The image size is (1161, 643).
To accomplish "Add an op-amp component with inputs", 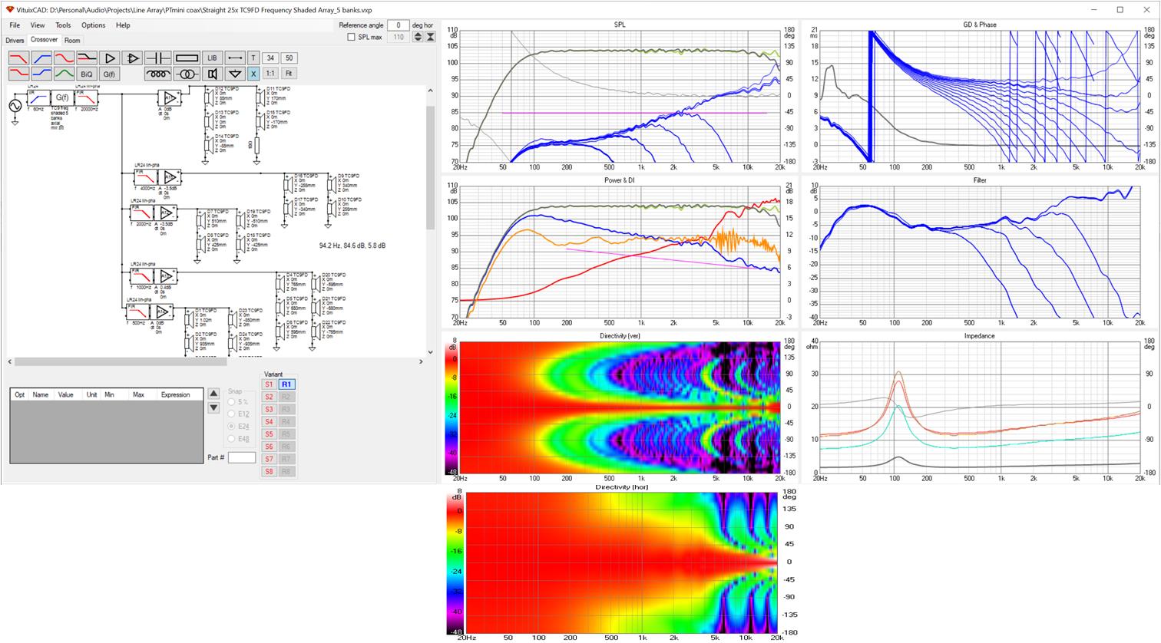I will coord(132,58).
